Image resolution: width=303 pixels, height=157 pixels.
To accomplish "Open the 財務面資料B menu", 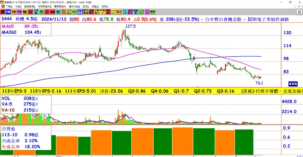I will click(x=45, y=7).
